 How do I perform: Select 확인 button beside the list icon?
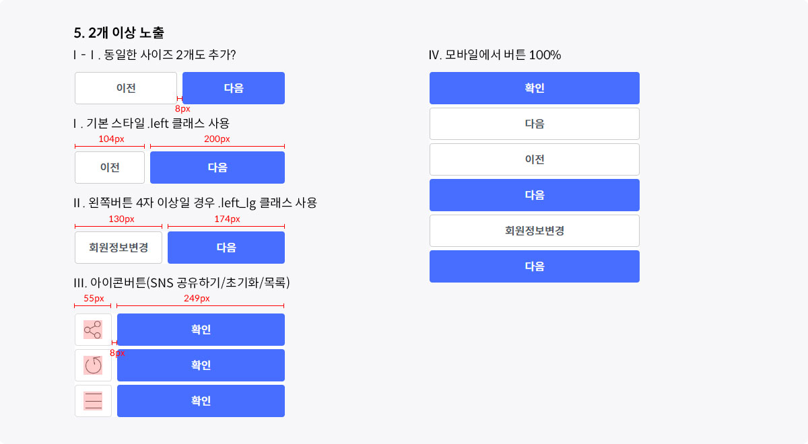click(201, 401)
